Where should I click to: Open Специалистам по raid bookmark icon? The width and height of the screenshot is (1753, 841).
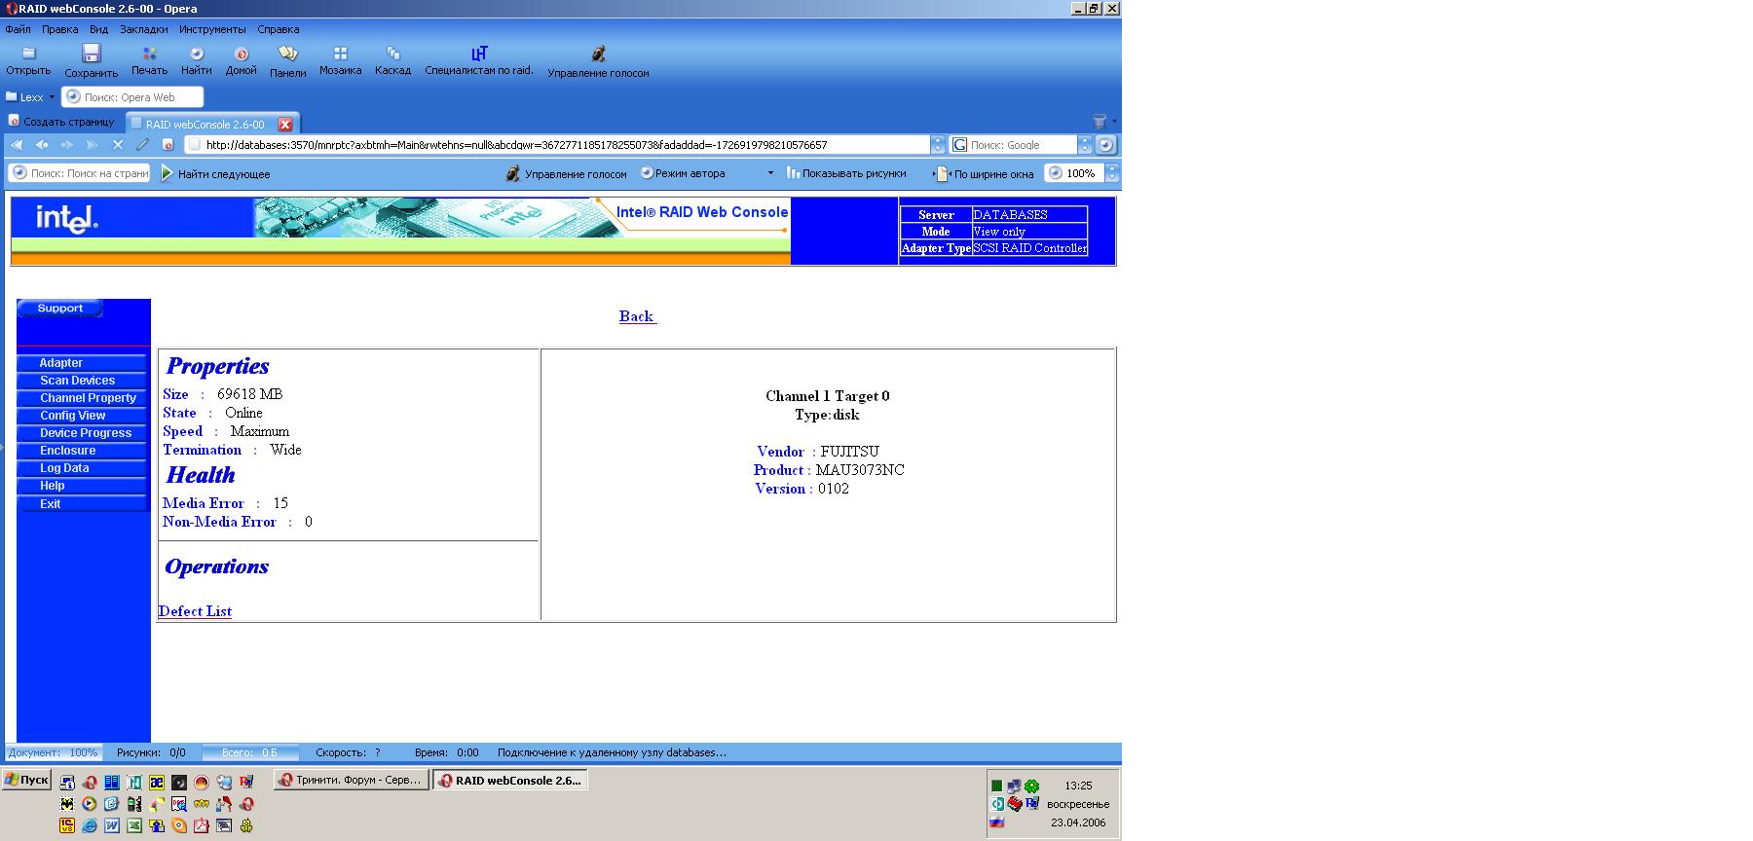tap(478, 54)
